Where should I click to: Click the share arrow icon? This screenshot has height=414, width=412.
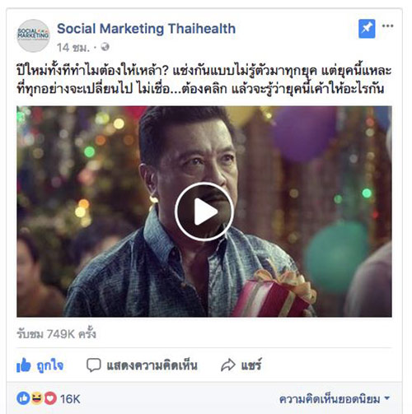tap(228, 365)
